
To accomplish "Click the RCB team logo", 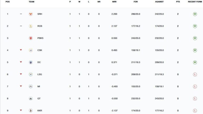I will [x=31, y=26].
